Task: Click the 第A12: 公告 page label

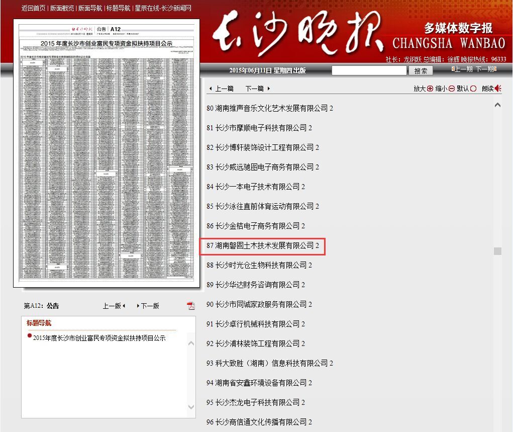Action: tap(41, 306)
